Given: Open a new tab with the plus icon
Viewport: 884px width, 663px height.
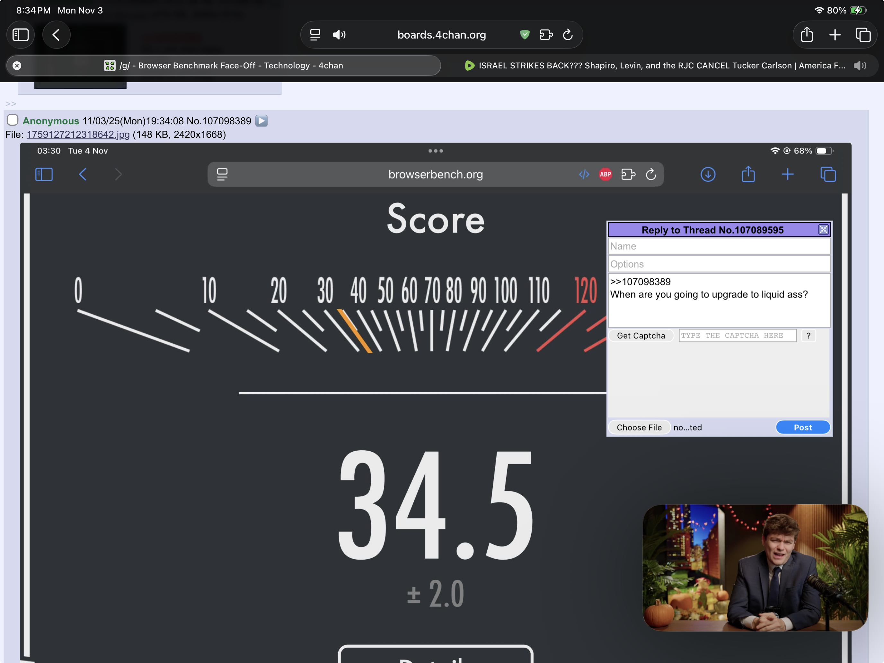Looking at the screenshot, I should coord(835,35).
